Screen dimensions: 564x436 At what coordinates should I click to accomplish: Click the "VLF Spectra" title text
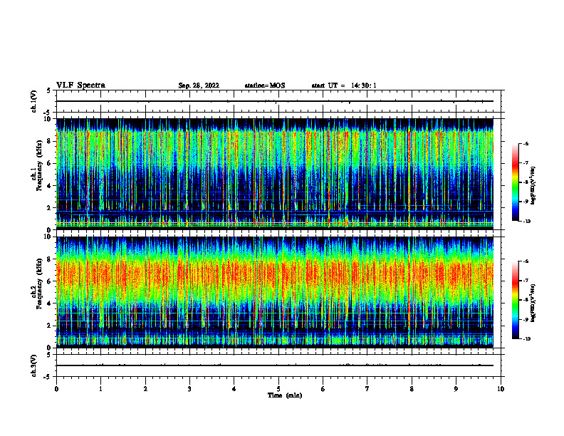(x=80, y=85)
